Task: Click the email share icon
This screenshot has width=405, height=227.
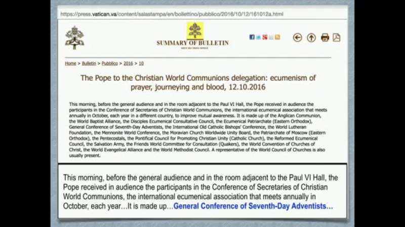Action: 271,37
